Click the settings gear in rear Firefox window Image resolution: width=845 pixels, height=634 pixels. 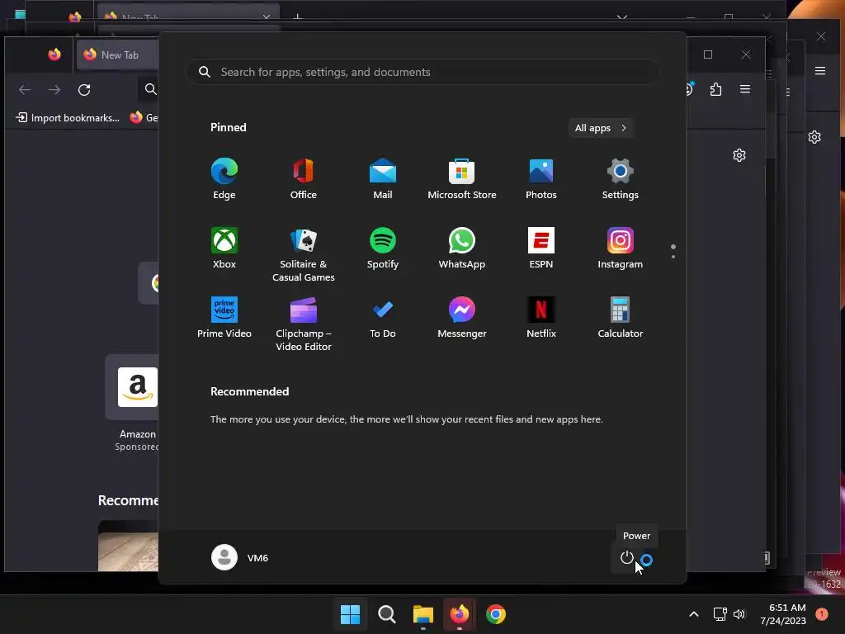pos(814,137)
